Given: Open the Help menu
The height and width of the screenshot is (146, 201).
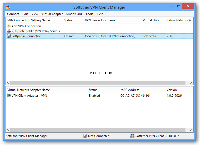Looking at the screenshot, I should pyautogui.click(x=100, y=14).
